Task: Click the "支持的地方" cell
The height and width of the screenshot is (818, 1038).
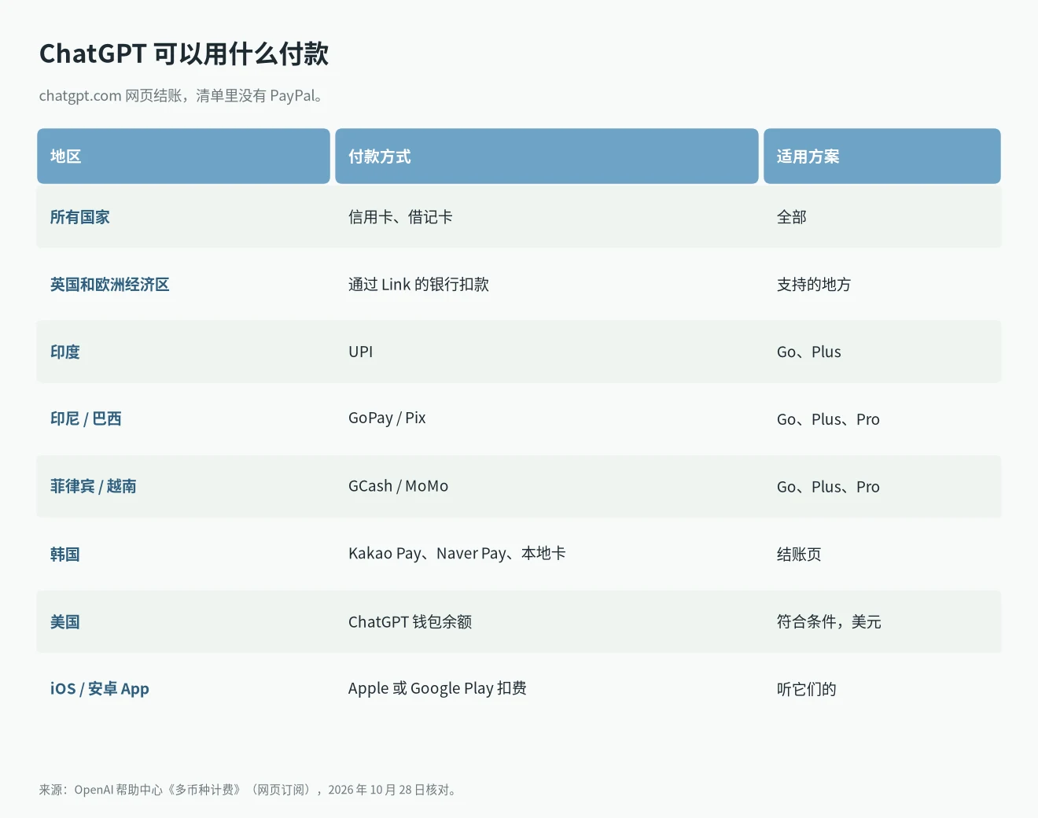Action: click(x=814, y=285)
